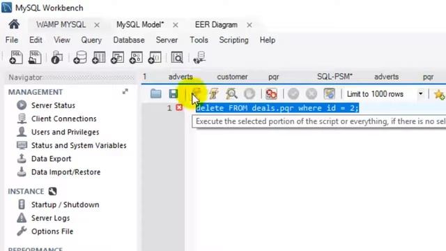The width and height of the screenshot is (446, 251).
Task: Open Data Import/Restore
Action: (x=66, y=172)
